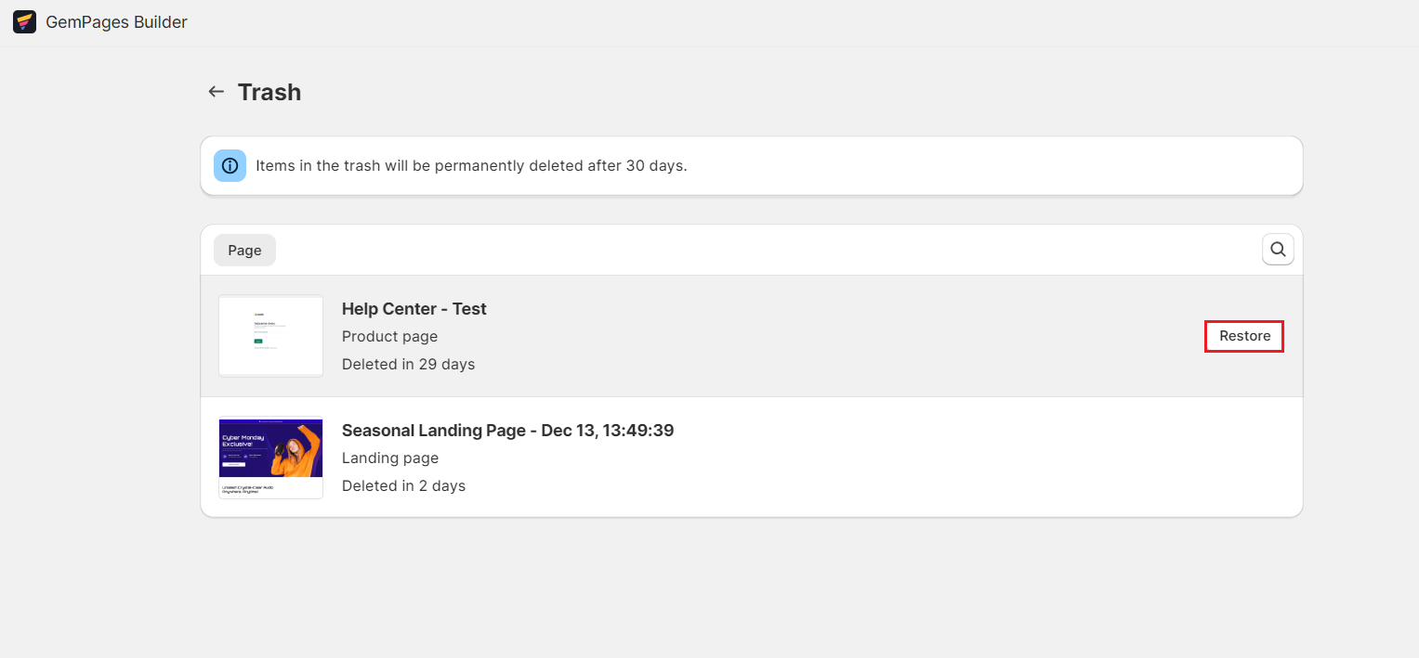Image resolution: width=1419 pixels, height=658 pixels.
Task: Click the GemPages app logo in the header
Action: tap(24, 20)
